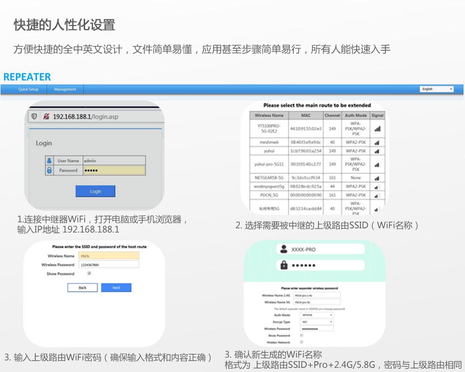Toggle Show Password checkbox above Back button
465x372 pixels.
(x=89, y=274)
